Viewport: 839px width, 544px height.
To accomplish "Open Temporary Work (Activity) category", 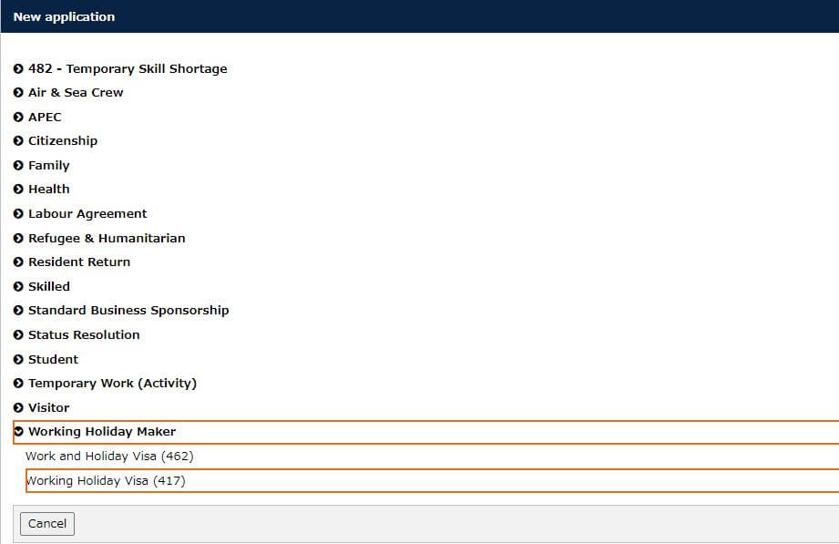I will point(112,384).
